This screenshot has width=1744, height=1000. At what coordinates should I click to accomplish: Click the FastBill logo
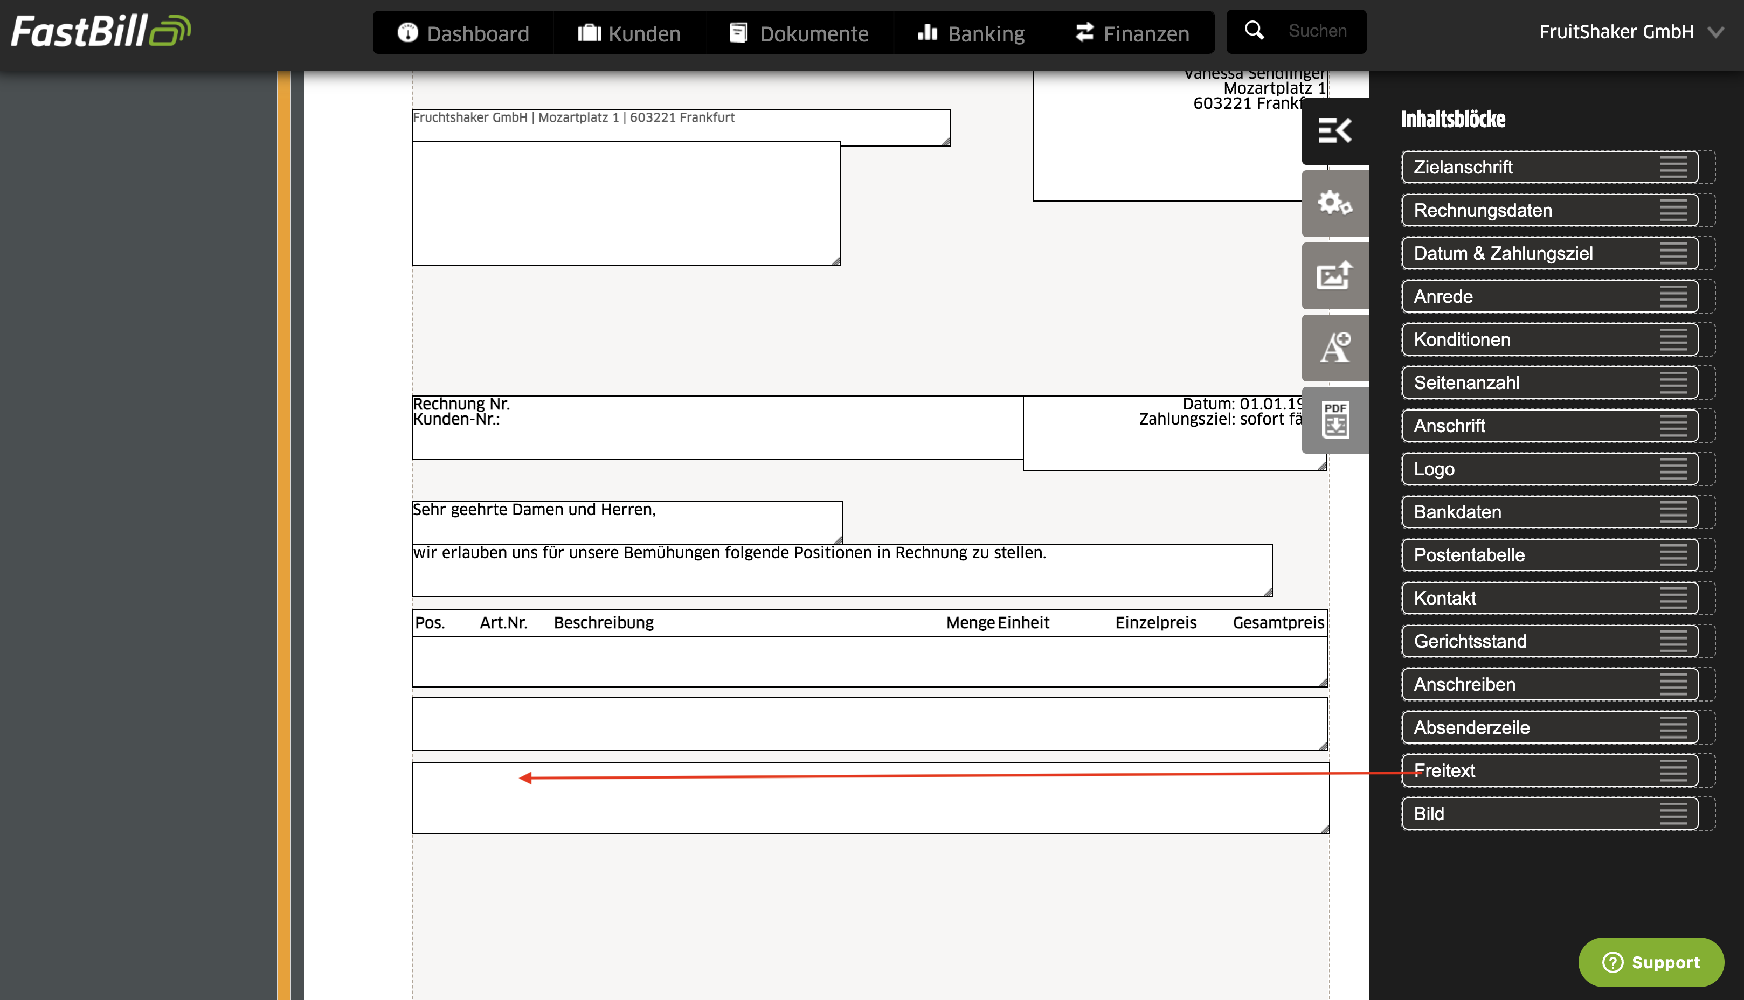(x=101, y=32)
